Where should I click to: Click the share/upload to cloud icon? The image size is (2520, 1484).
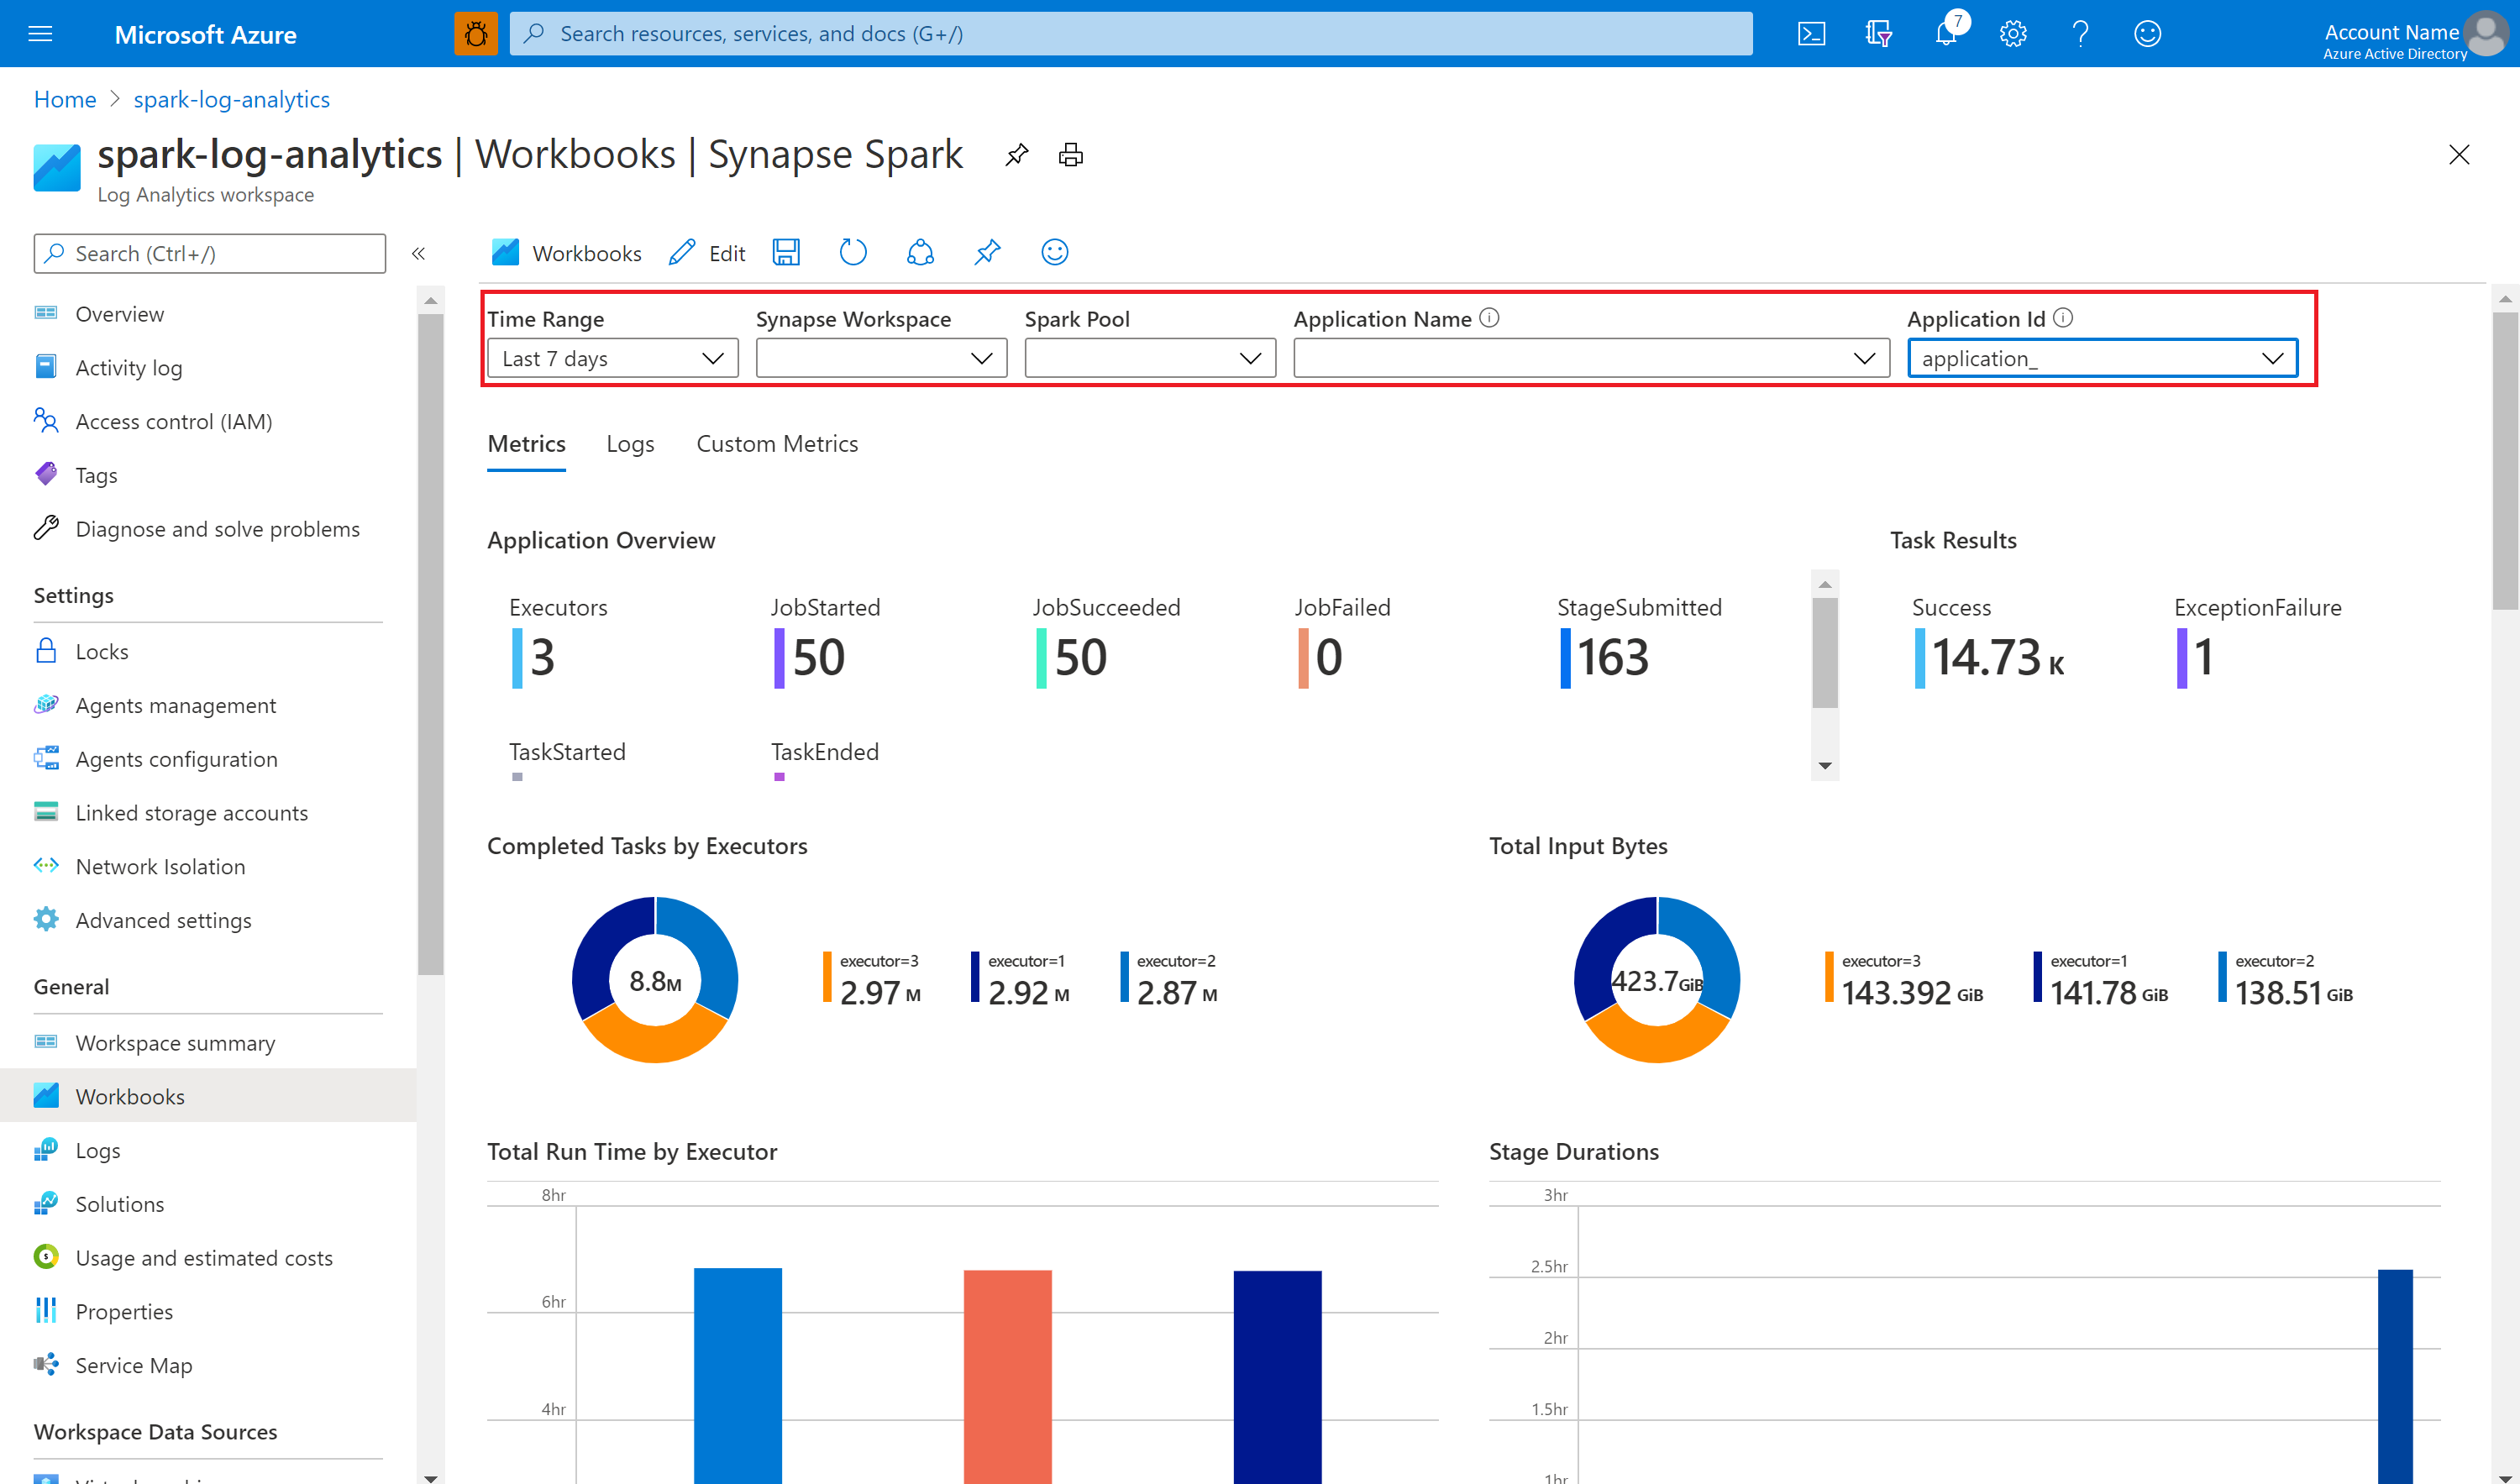(919, 253)
